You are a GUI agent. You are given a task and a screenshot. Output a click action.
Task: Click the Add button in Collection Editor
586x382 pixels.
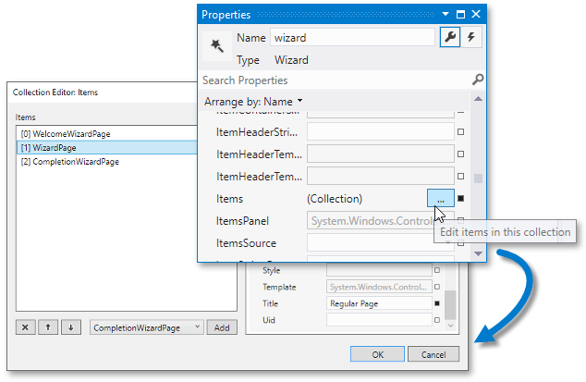(x=222, y=327)
